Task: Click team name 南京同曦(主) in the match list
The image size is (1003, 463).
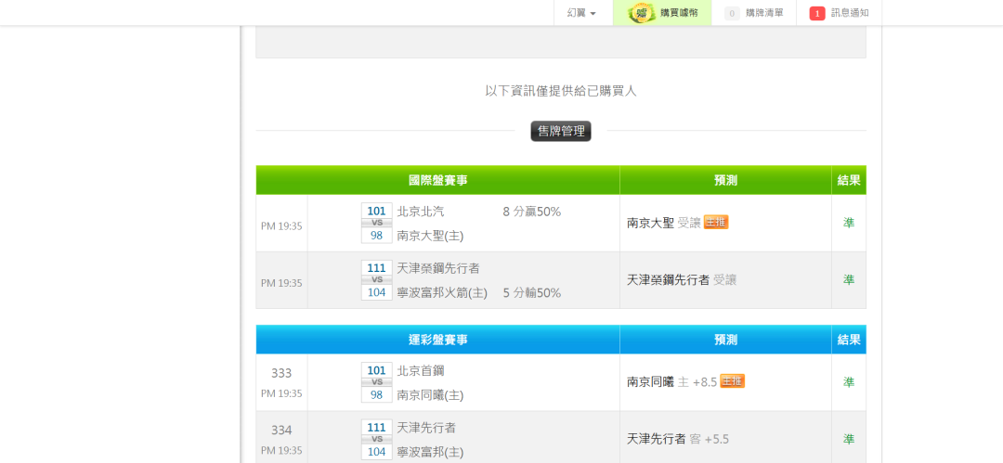Action: click(430, 395)
